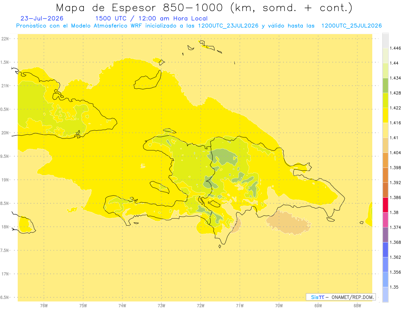The width and height of the screenshot is (401, 310).
Task: Click the "75W" longitude label
Action: [x=83, y=305]
